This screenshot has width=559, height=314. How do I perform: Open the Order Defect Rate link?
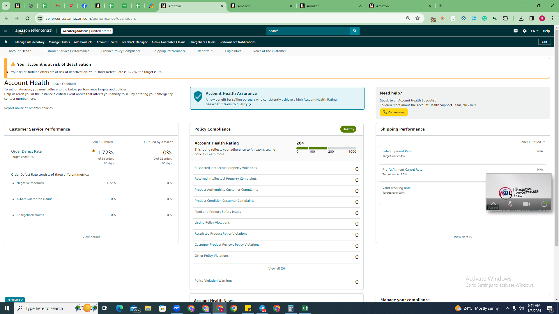[26, 151]
